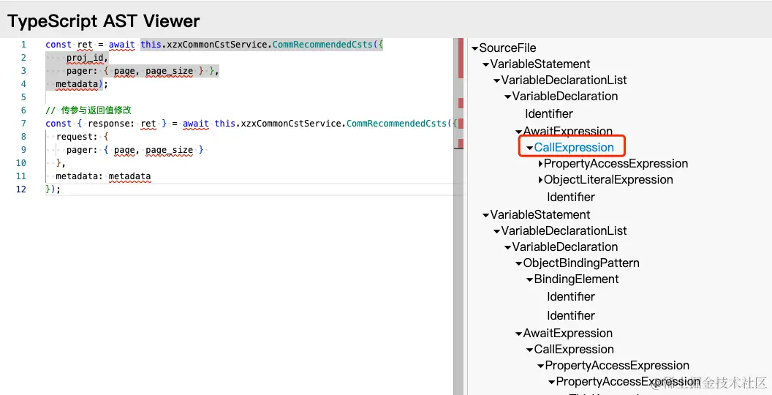Viewport: 772px width, 395px height.
Task: Click line number 12 in the gutter
Action: pyautogui.click(x=20, y=189)
